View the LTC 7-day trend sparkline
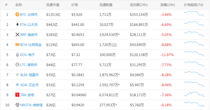The width and height of the screenshot is (210, 110). click(194, 64)
